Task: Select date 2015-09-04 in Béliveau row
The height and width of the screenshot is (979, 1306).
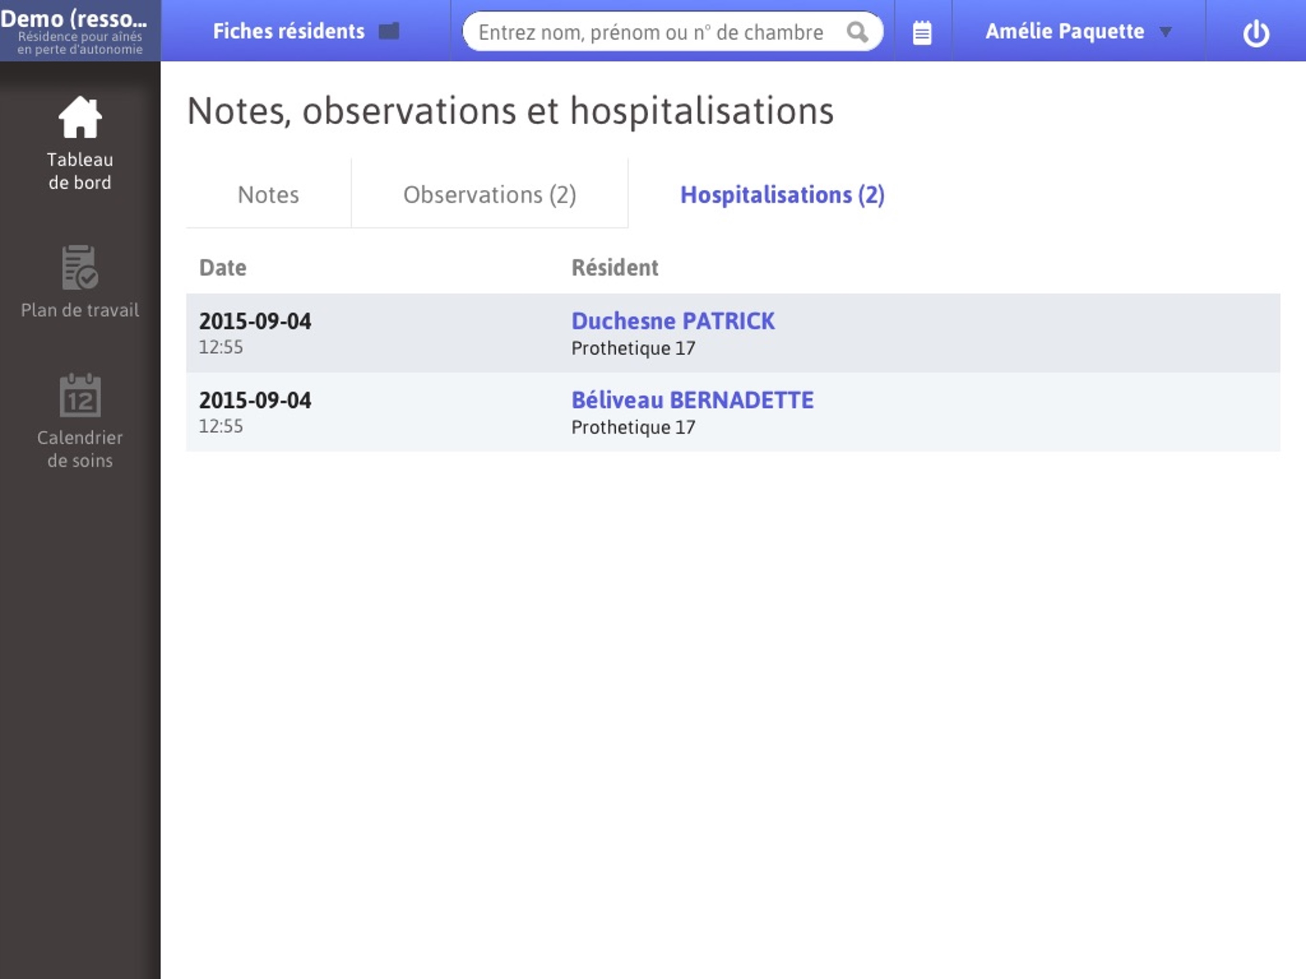Action: click(x=255, y=400)
